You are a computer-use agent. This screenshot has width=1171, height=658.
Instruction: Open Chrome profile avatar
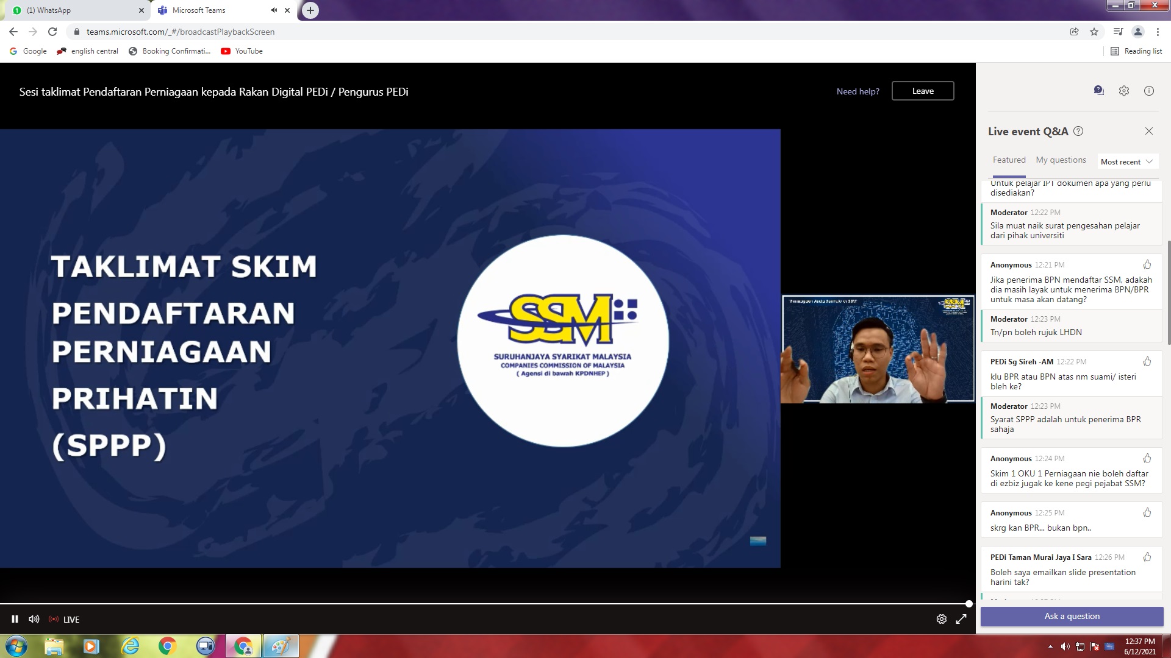point(1137,32)
